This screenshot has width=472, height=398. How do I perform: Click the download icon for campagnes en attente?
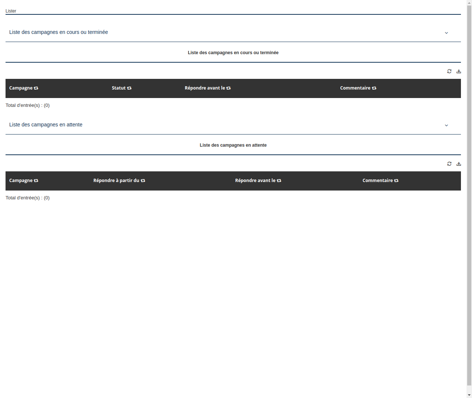459,164
